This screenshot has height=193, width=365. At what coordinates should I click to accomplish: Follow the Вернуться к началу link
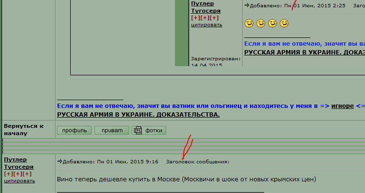(24, 130)
